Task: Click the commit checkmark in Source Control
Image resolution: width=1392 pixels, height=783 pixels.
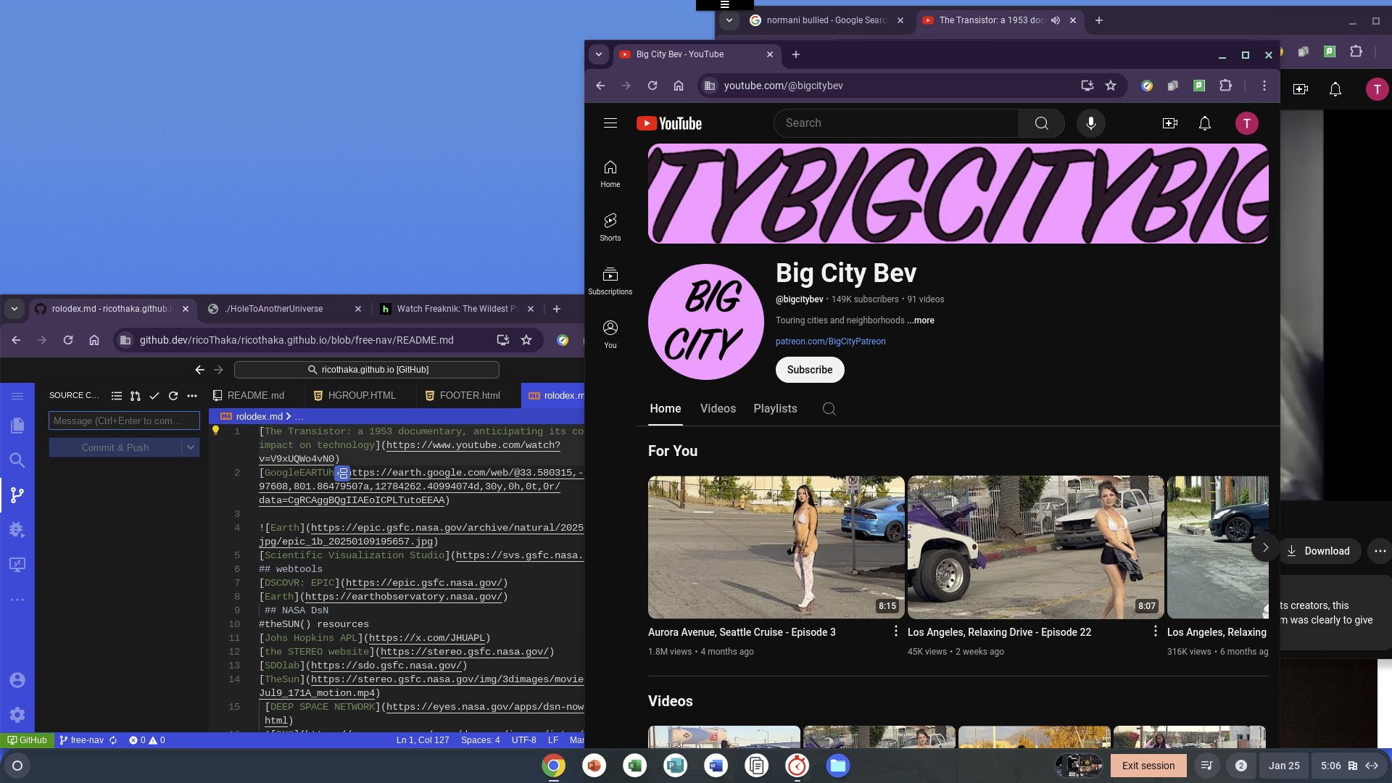Action: coord(154,396)
